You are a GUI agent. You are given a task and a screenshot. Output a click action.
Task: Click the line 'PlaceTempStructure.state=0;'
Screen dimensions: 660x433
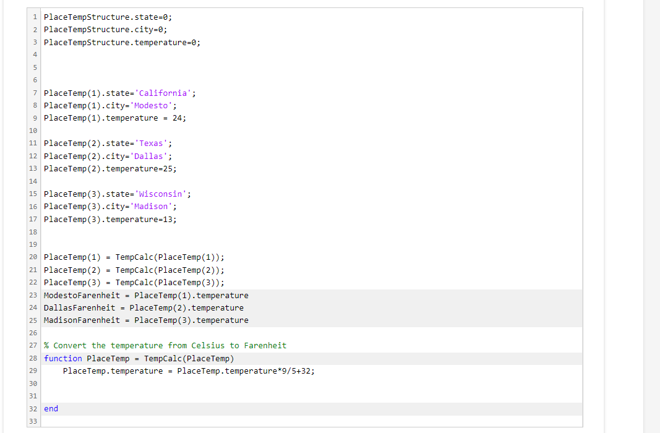coord(108,17)
